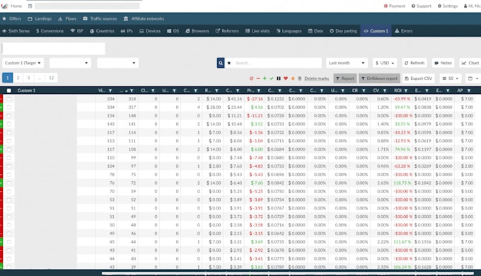
Task: Switch to the Countries tab
Action: [x=102, y=31]
